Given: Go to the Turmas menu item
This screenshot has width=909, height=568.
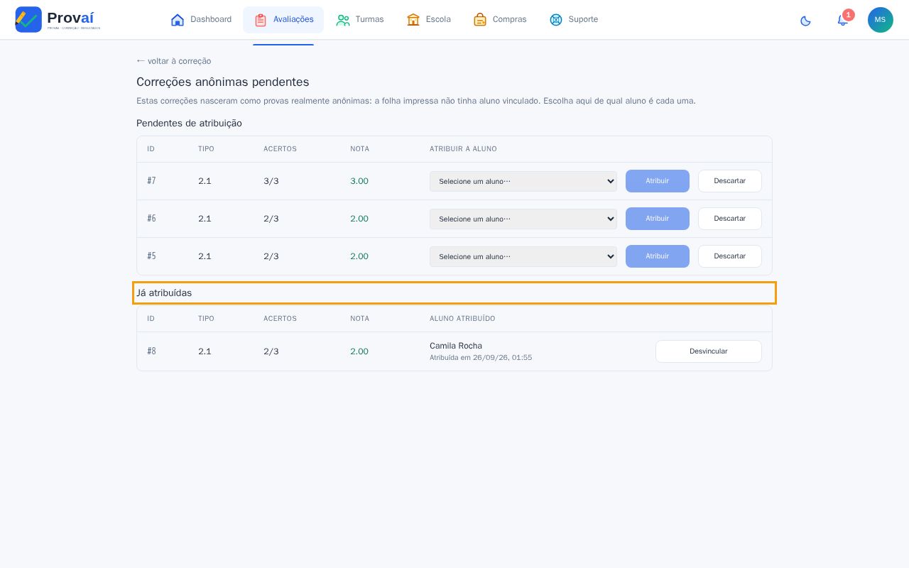Looking at the screenshot, I should (360, 20).
